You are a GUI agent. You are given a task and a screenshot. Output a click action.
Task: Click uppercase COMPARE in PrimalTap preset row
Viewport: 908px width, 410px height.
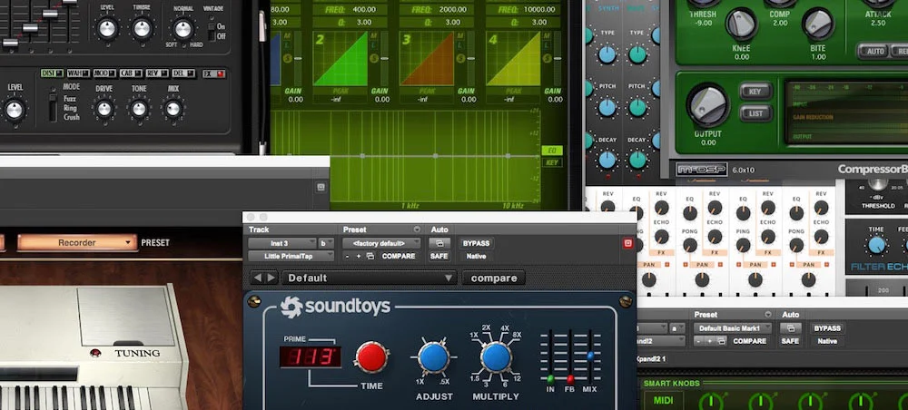399,256
